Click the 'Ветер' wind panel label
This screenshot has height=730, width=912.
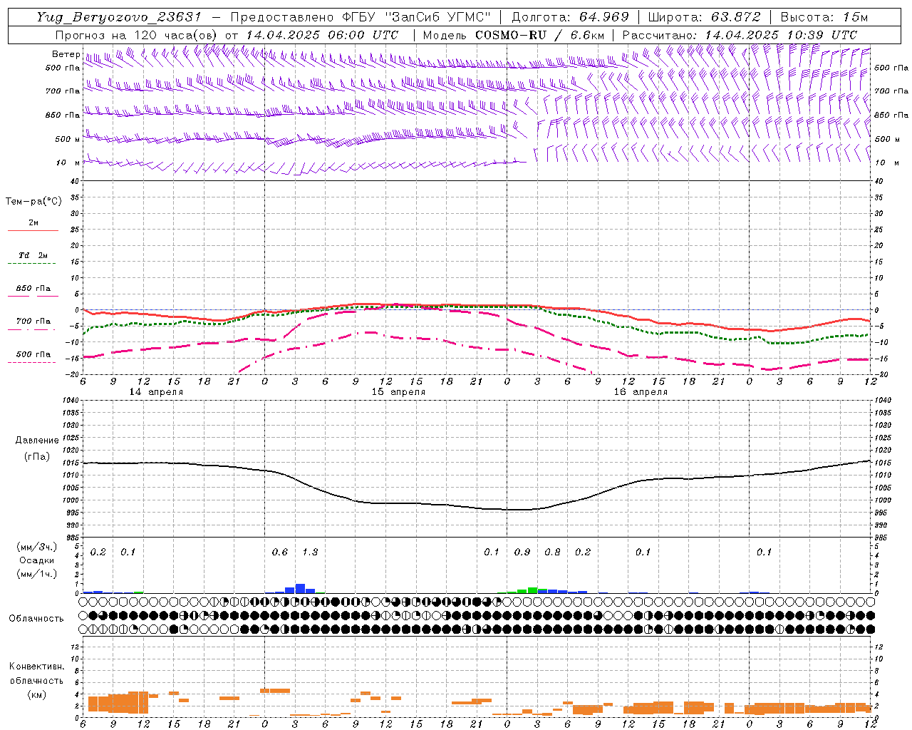pyautogui.click(x=66, y=54)
